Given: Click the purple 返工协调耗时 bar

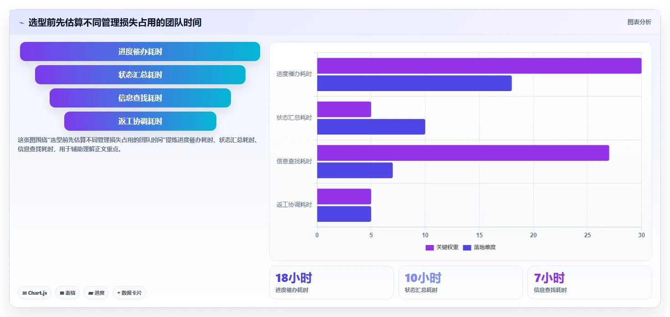Looking at the screenshot, I should tap(344, 197).
